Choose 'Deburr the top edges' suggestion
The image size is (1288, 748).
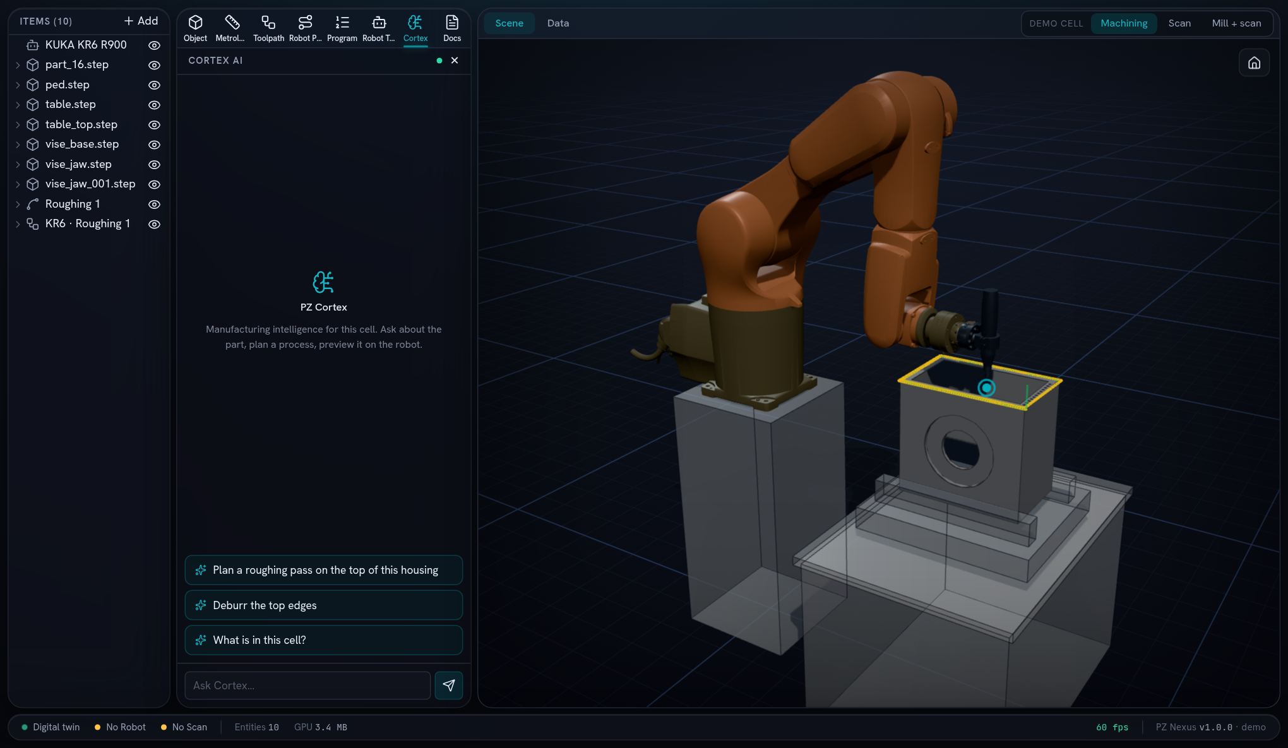tap(324, 605)
